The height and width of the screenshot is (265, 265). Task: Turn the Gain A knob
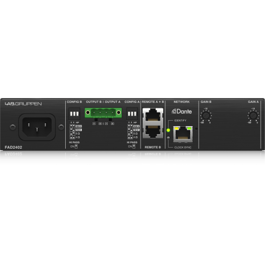tap(253, 116)
